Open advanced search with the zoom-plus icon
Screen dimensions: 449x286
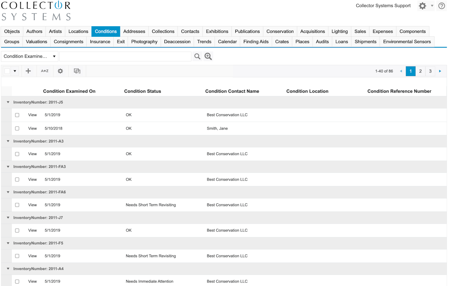(x=208, y=56)
